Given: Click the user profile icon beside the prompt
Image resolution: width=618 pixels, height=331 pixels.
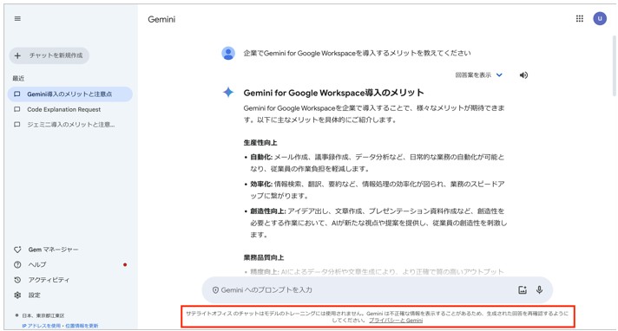Looking at the screenshot, I should tap(228, 53).
